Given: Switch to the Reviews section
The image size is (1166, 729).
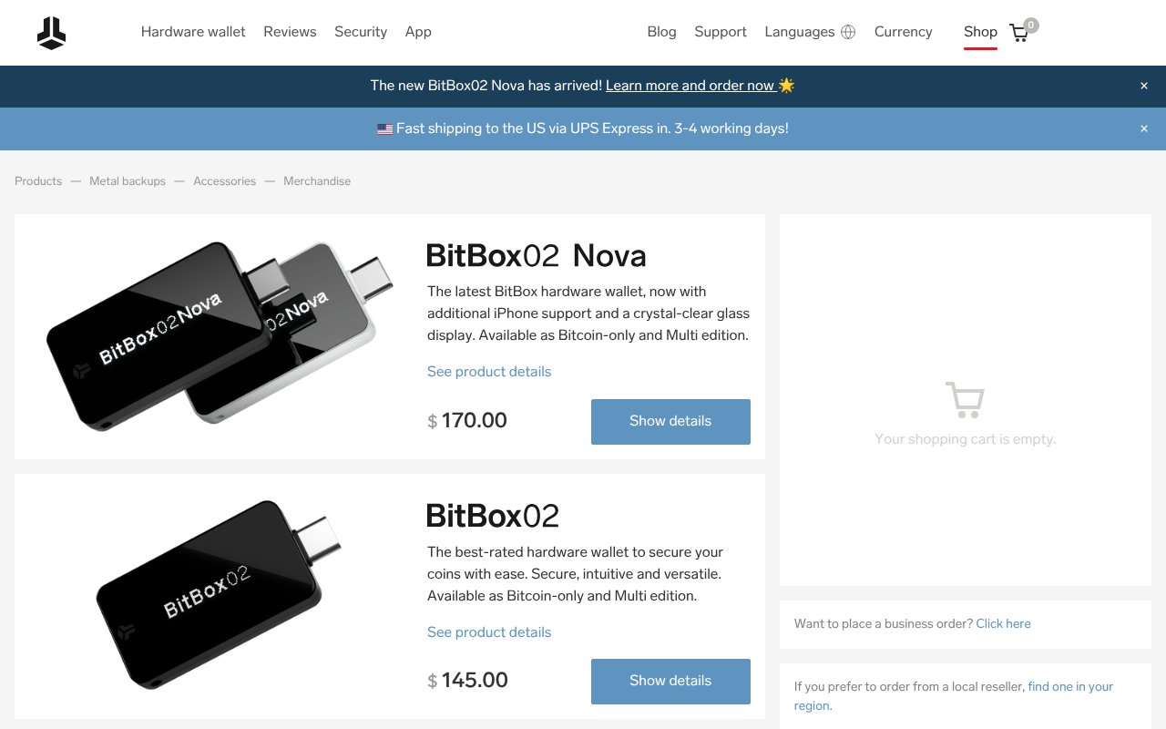Looking at the screenshot, I should pyautogui.click(x=290, y=31).
